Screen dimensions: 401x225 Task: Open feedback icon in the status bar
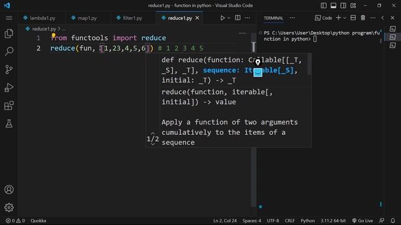coord(382,221)
